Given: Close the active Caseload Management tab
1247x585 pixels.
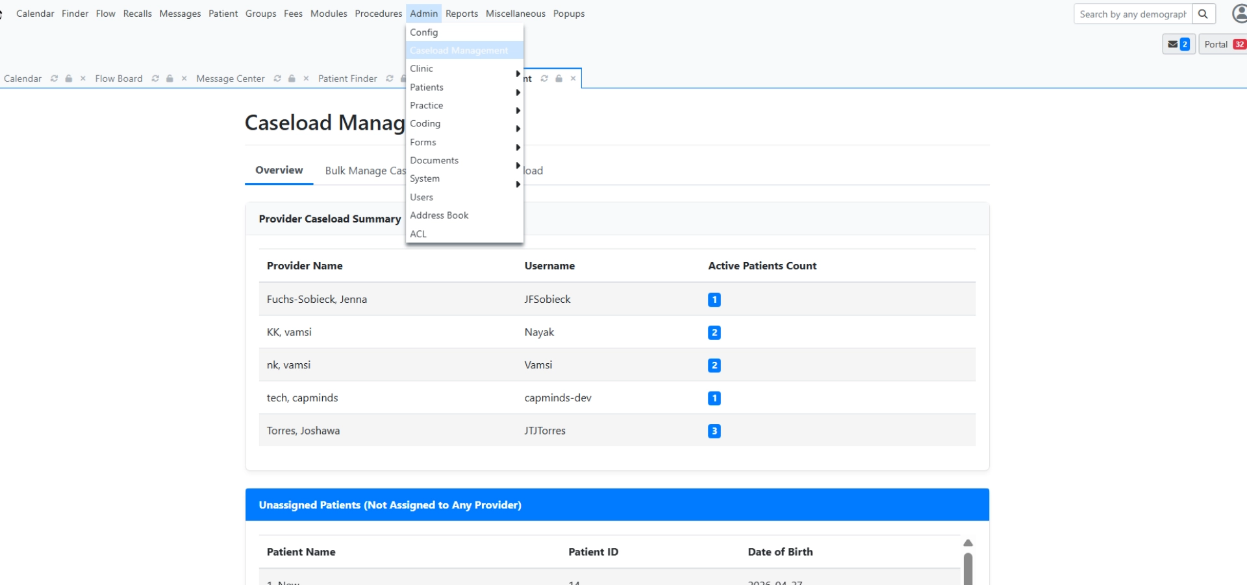Looking at the screenshot, I should point(573,78).
